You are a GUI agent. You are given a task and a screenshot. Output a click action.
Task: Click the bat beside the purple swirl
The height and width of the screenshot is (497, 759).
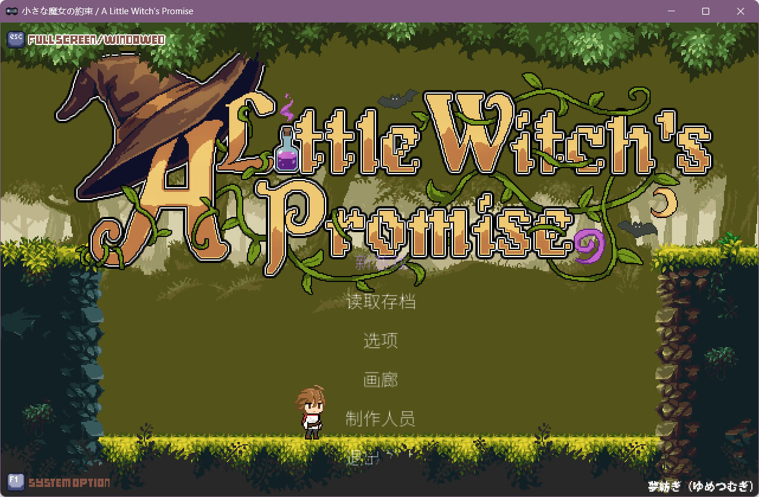[638, 228]
